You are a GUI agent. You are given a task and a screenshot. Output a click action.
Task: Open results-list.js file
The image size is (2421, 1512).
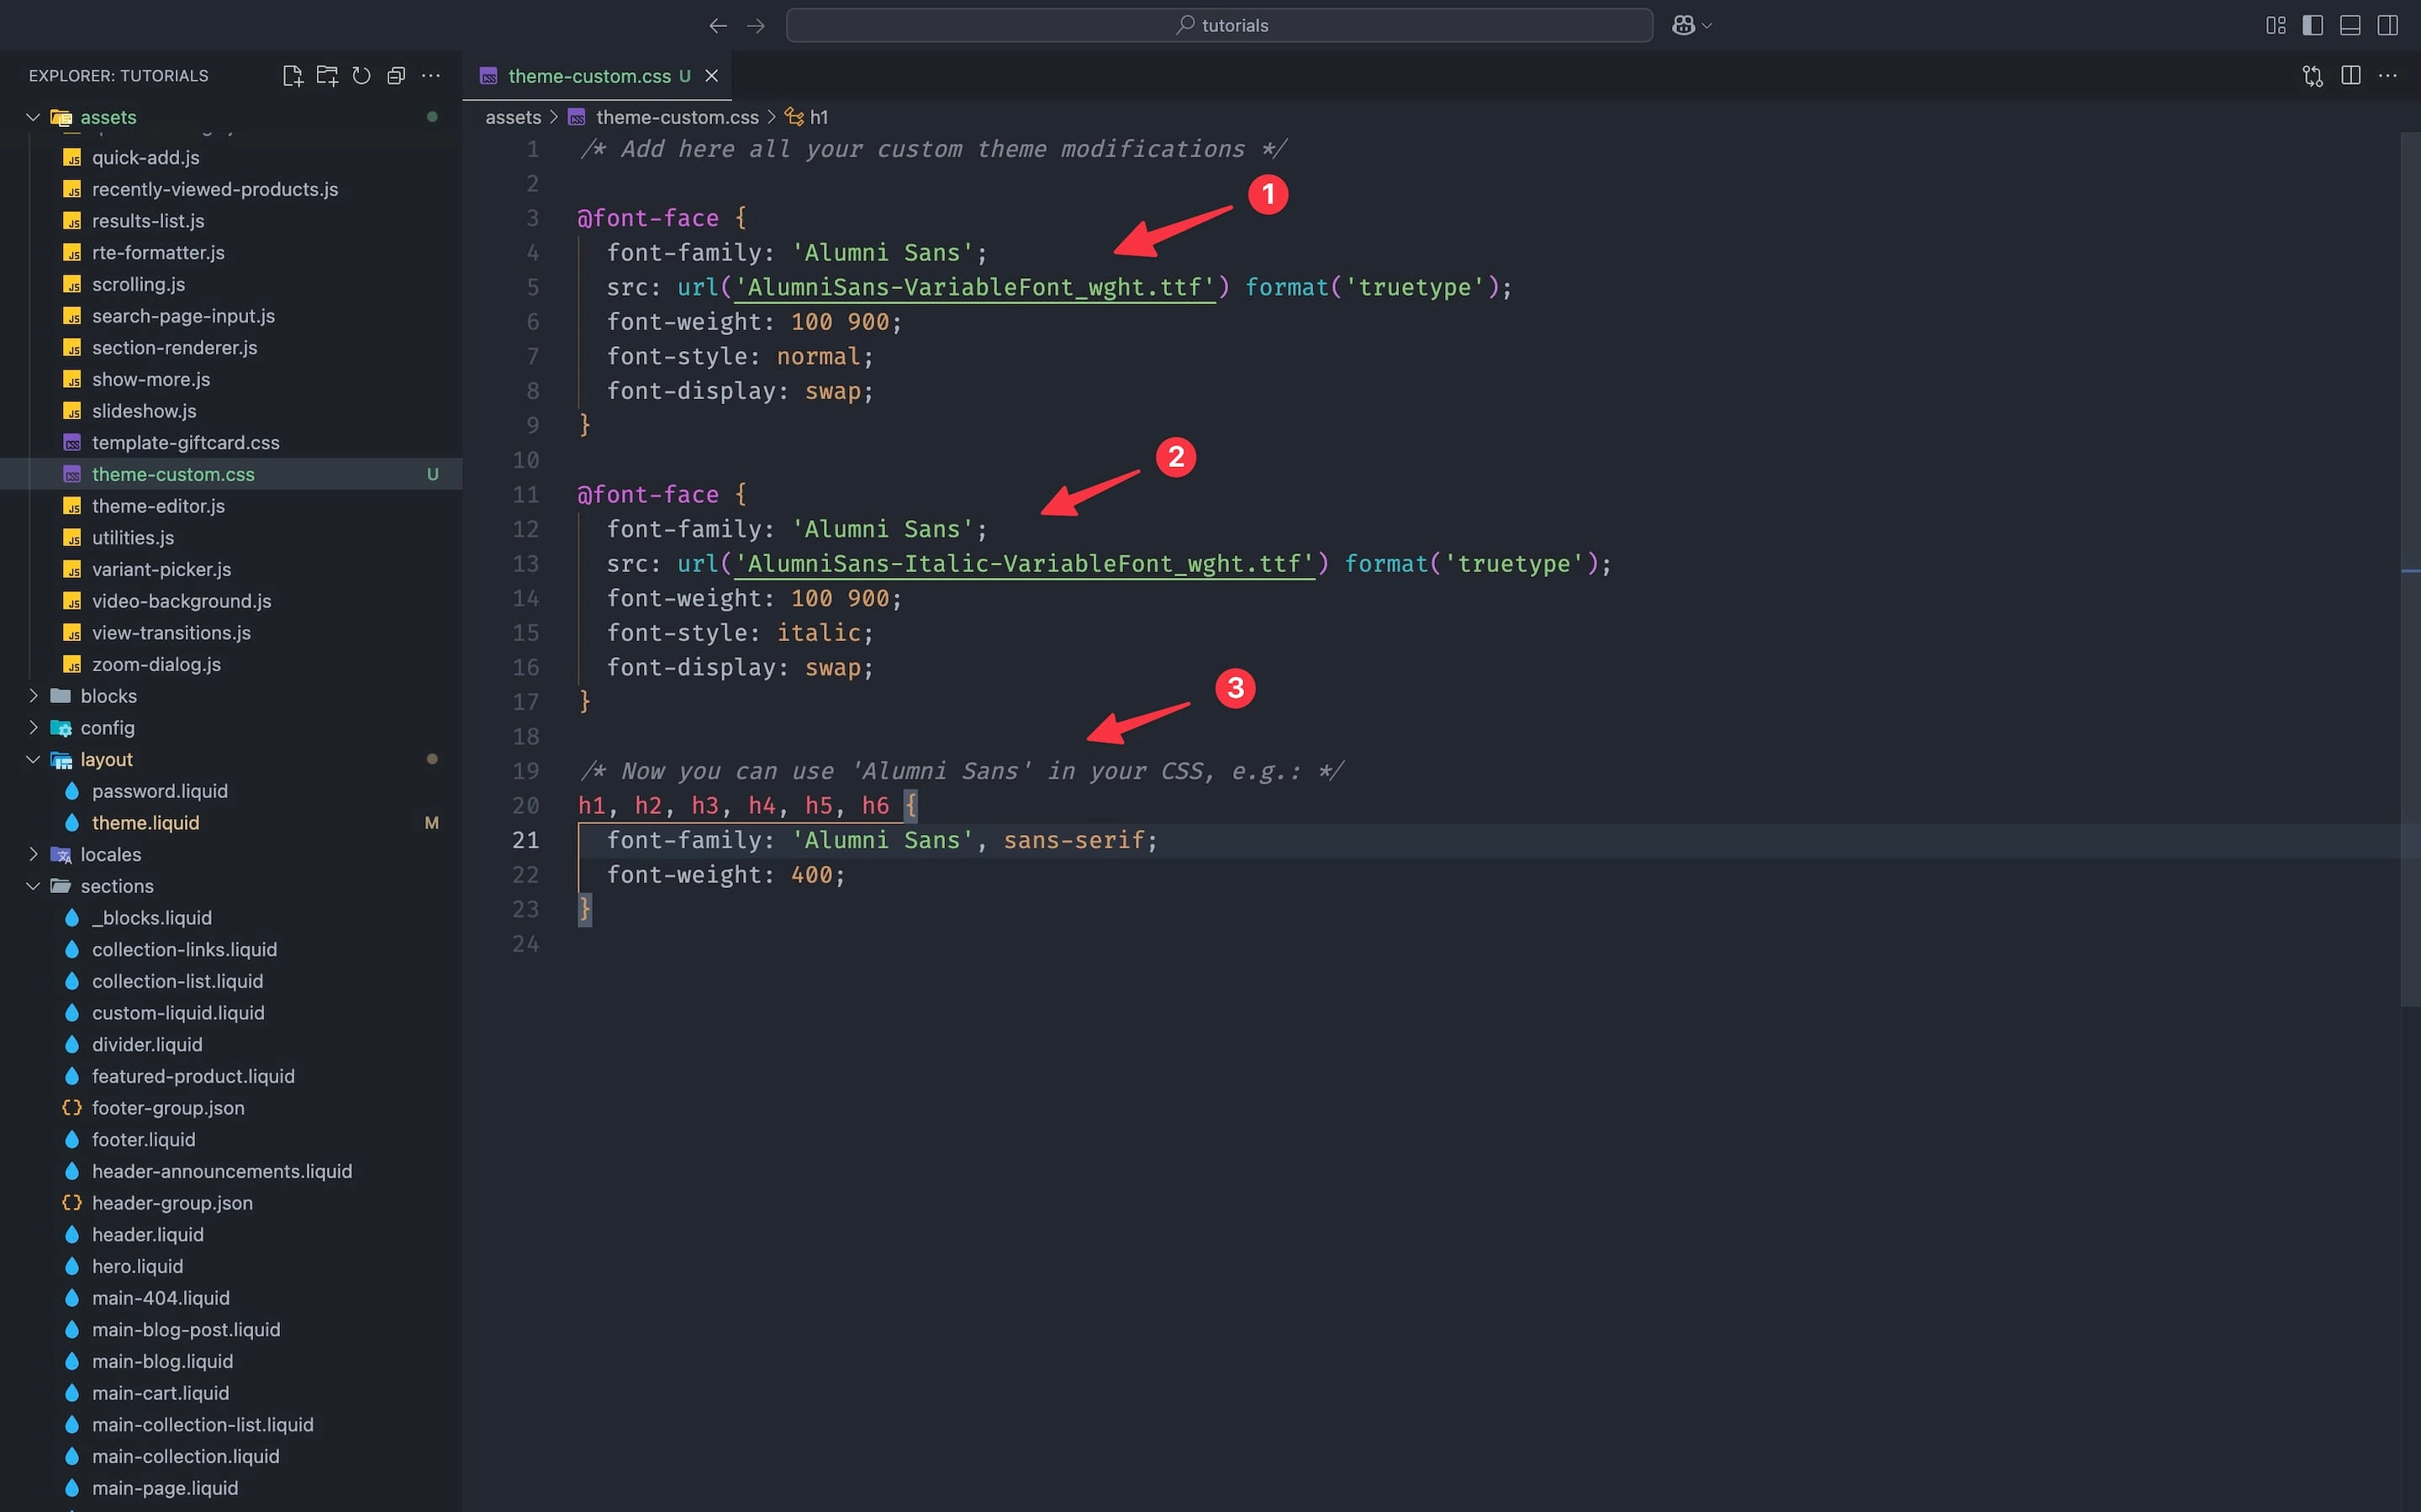tap(148, 221)
